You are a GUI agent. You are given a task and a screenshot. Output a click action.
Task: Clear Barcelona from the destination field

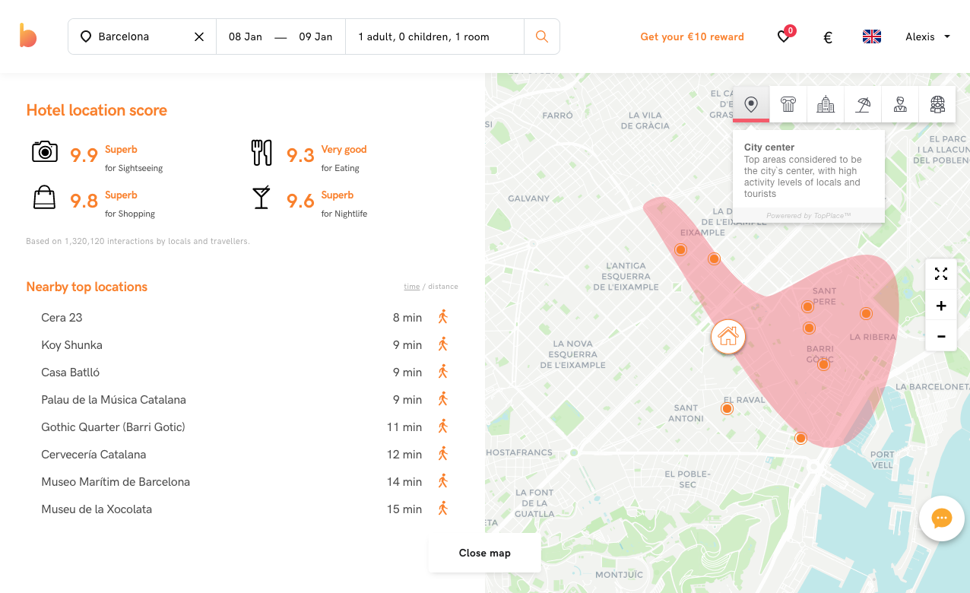pos(198,36)
